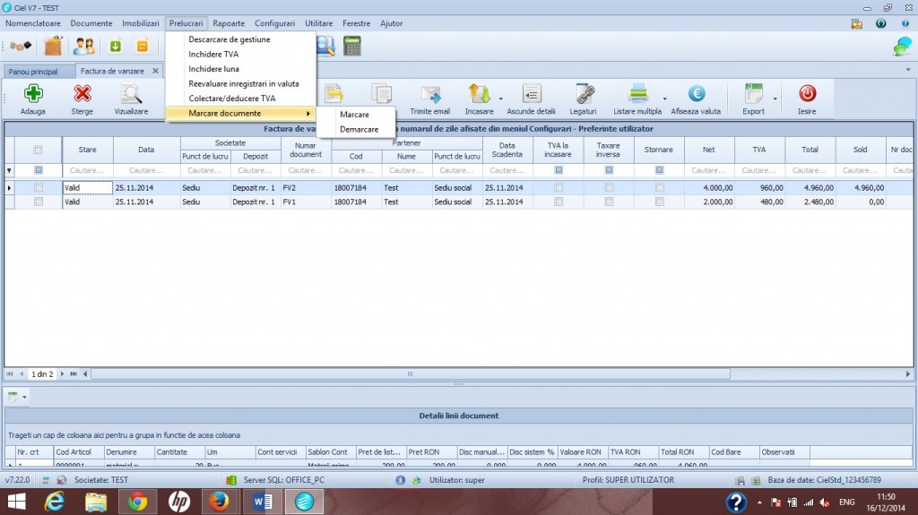The height and width of the screenshot is (515, 918).
Task: Click the Stare column search field
Action: [x=87, y=170]
